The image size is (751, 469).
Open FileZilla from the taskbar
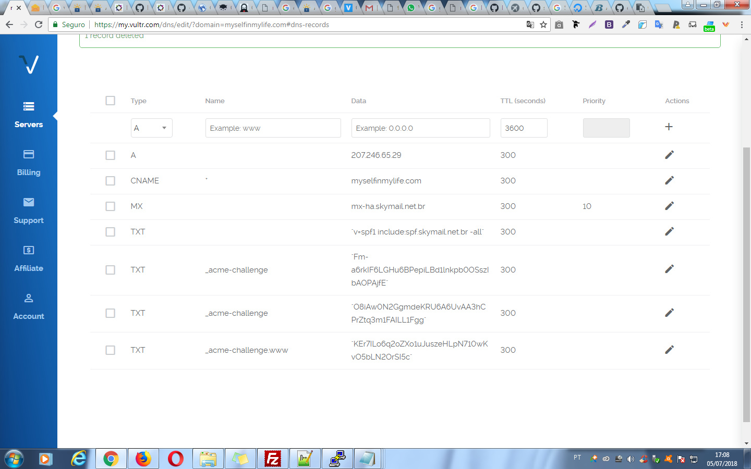(272, 459)
